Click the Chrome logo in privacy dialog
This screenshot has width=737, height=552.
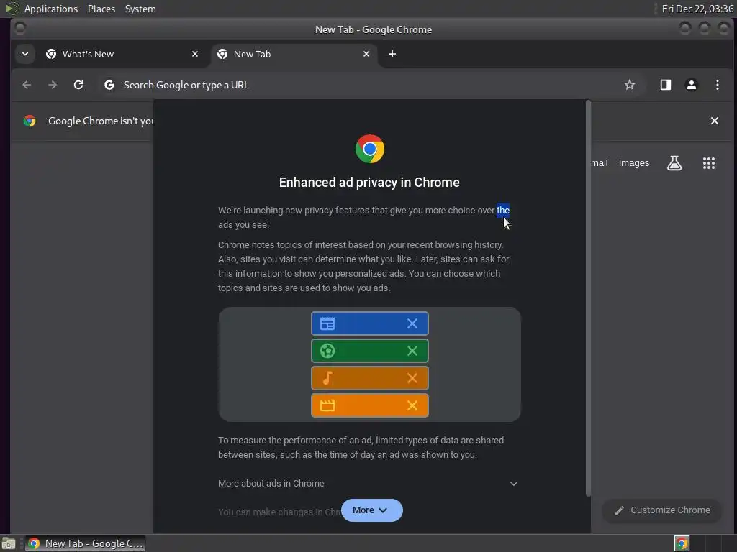(369, 149)
